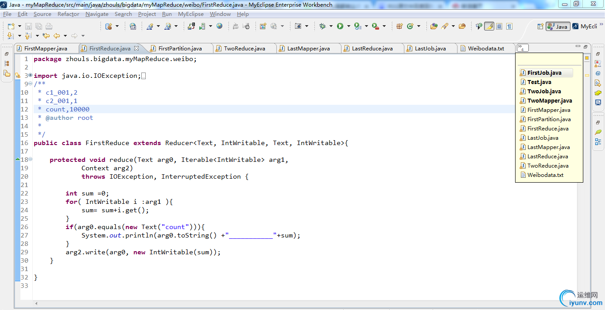This screenshot has width=605, height=310.
Task: Click the deploy to server icon
Action: [191, 26]
